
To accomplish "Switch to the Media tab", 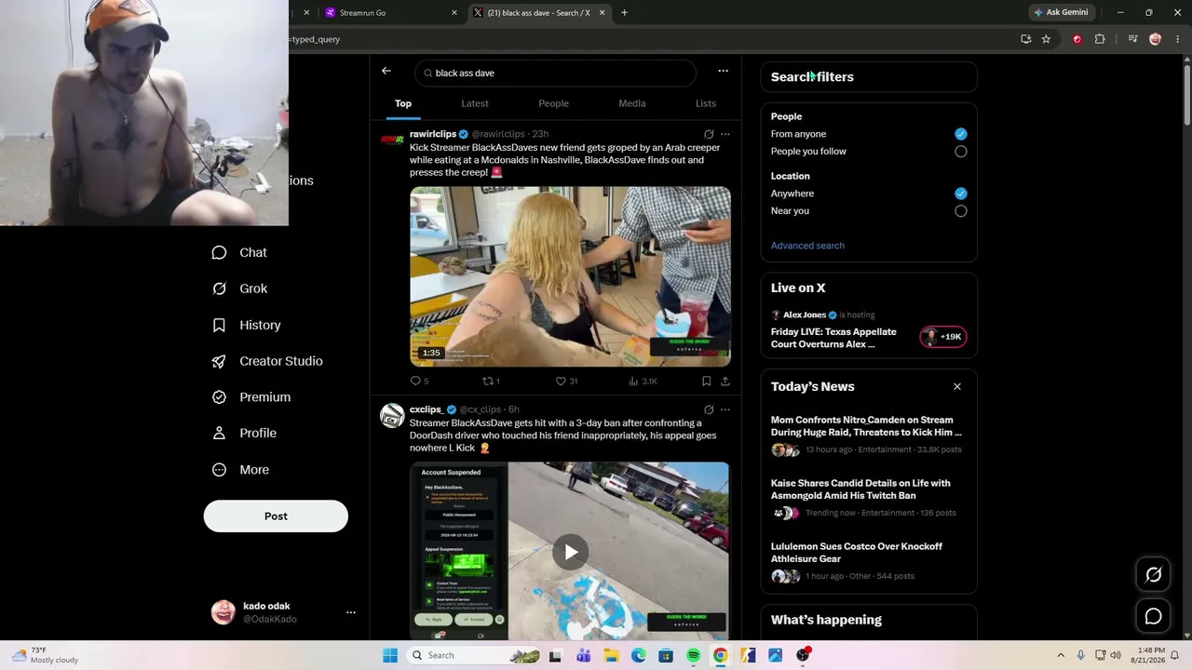I will [632, 103].
